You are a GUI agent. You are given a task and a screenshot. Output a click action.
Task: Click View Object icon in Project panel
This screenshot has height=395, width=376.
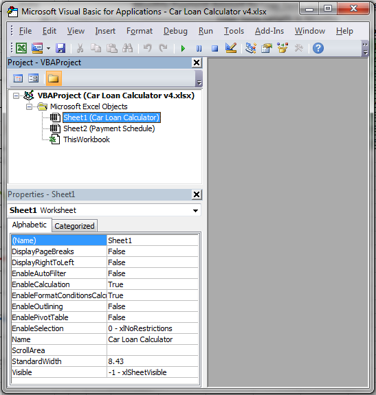(34, 78)
